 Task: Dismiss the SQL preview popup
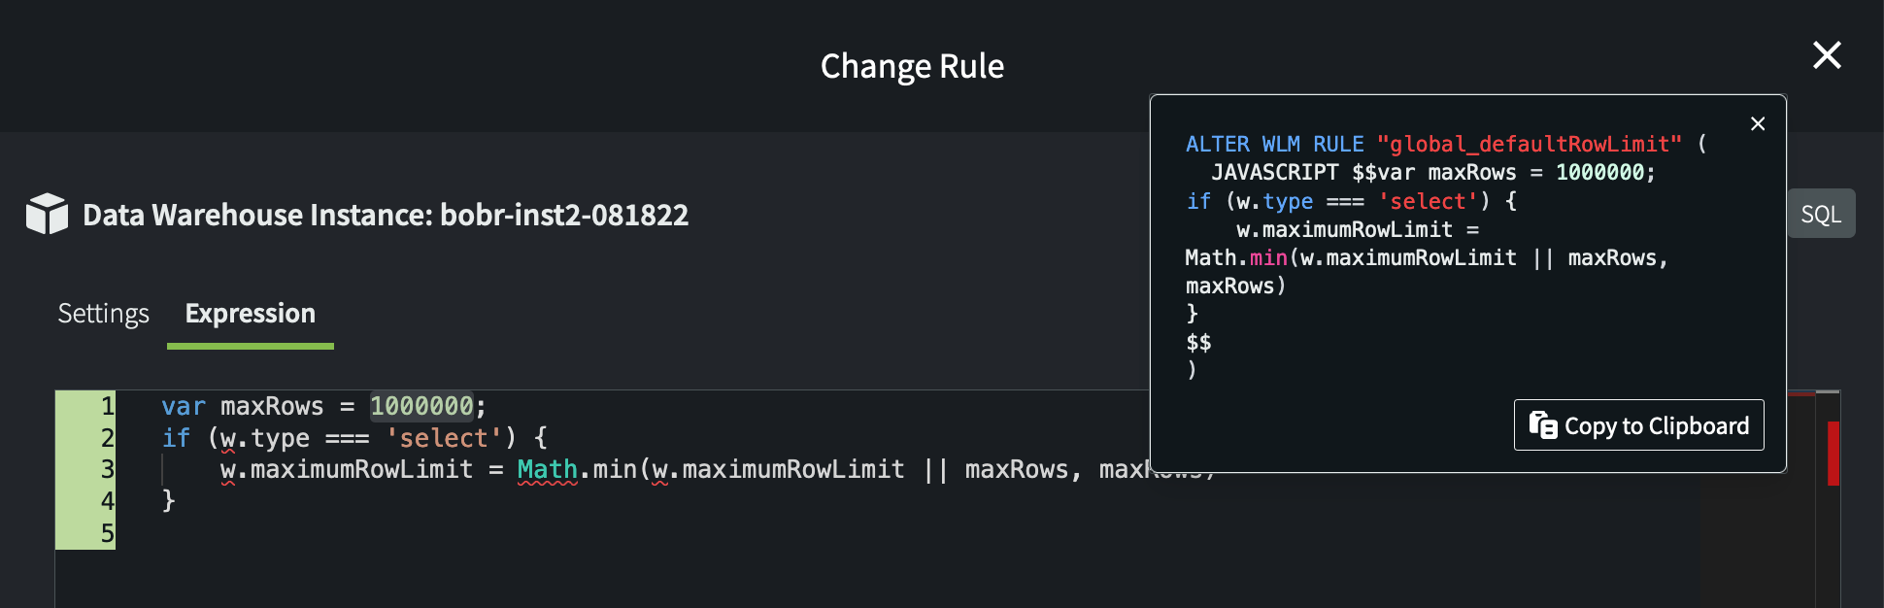[1757, 124]
